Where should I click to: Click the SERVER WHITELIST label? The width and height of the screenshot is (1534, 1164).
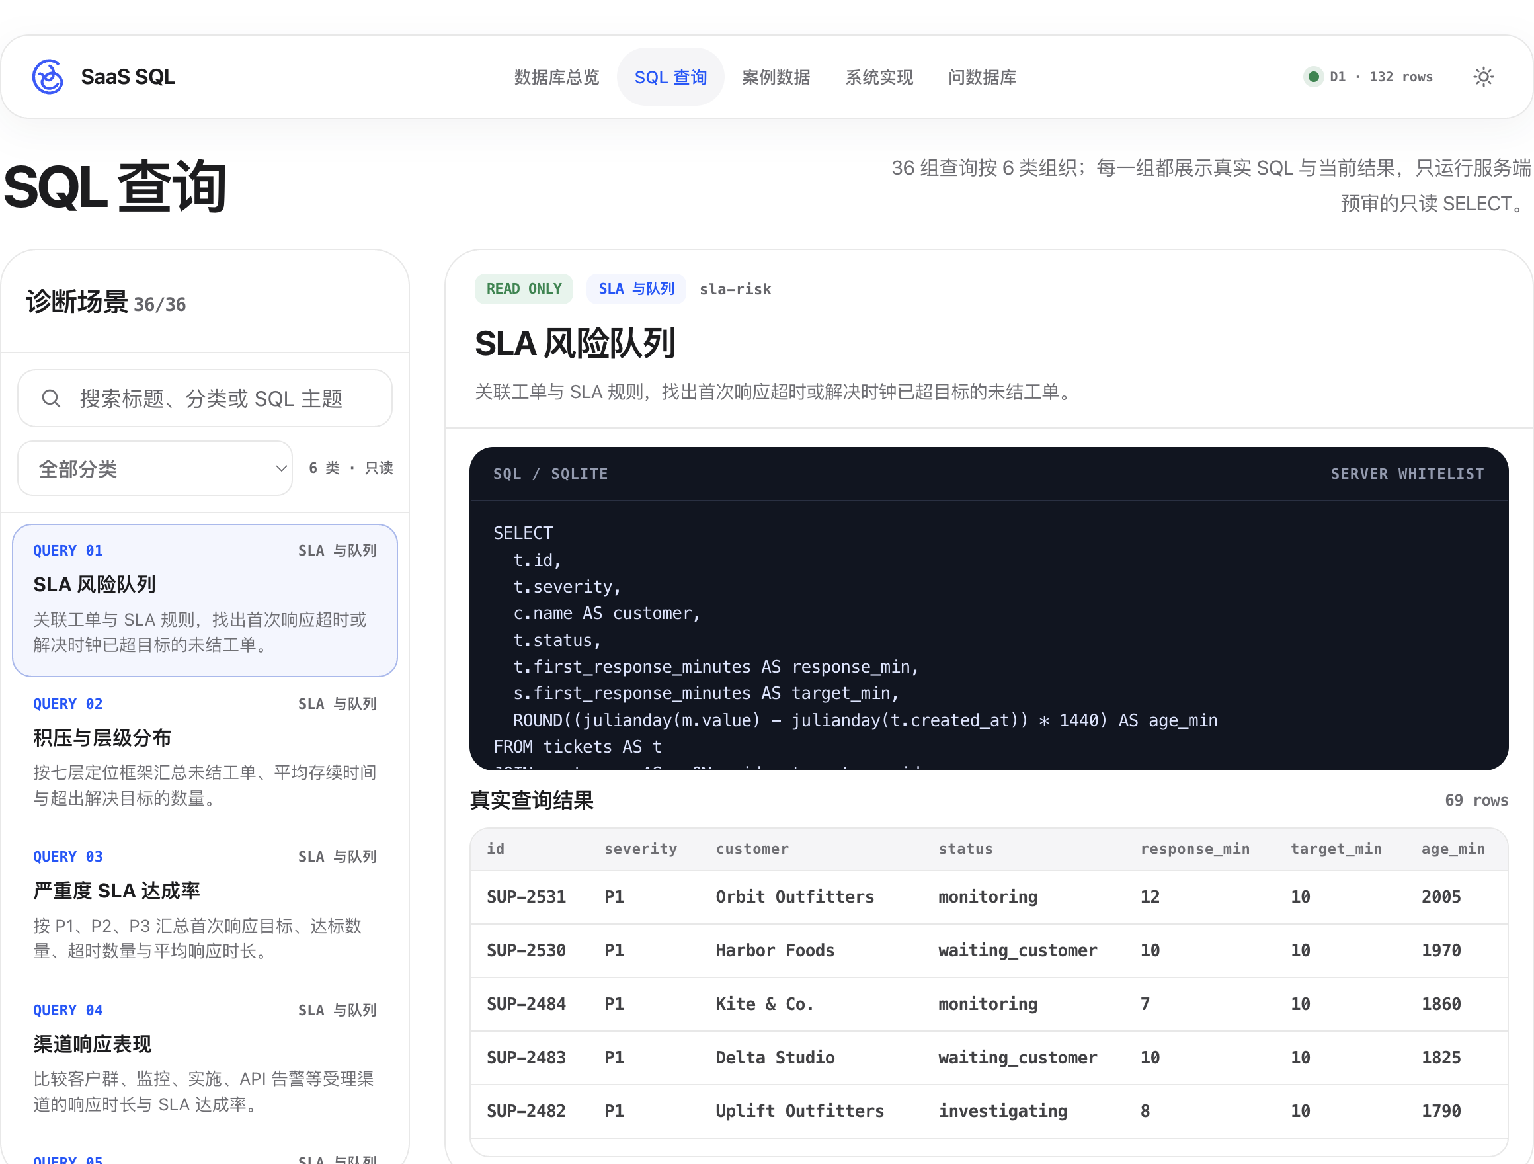tap(1406, 474)
